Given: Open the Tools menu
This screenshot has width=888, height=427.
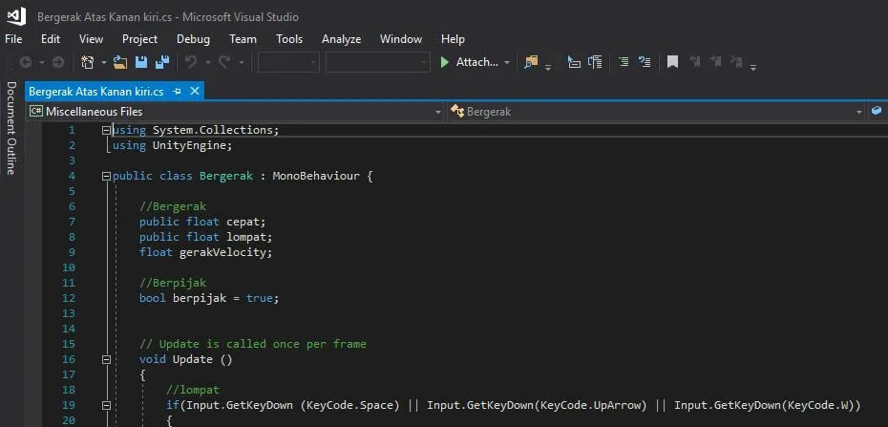Looking at the screenshot, I should (x=289, y=39).
